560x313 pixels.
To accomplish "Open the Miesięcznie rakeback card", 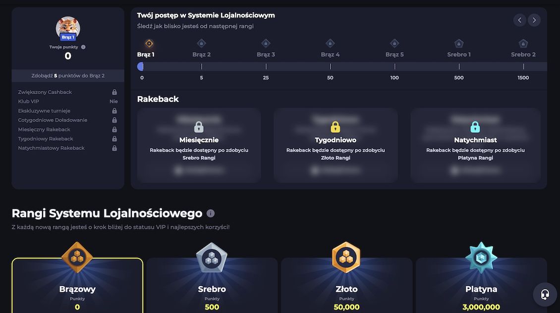I will 199,145.
